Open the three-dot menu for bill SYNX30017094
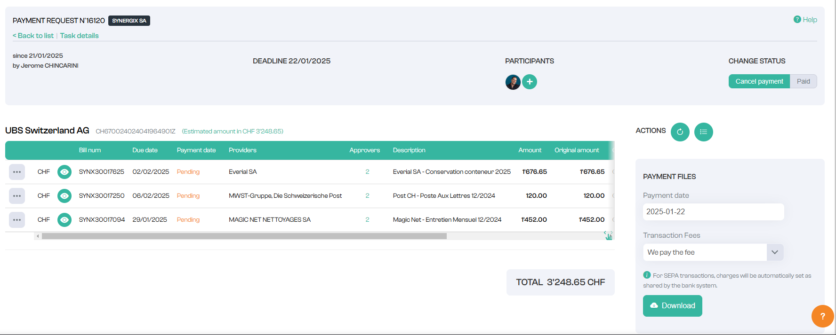This screenshot has height=335, width=836. [x=17, y=220]
